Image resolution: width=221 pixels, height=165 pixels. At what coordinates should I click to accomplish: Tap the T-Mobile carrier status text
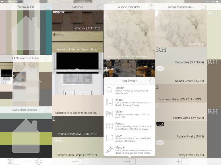tap(11, 1)
